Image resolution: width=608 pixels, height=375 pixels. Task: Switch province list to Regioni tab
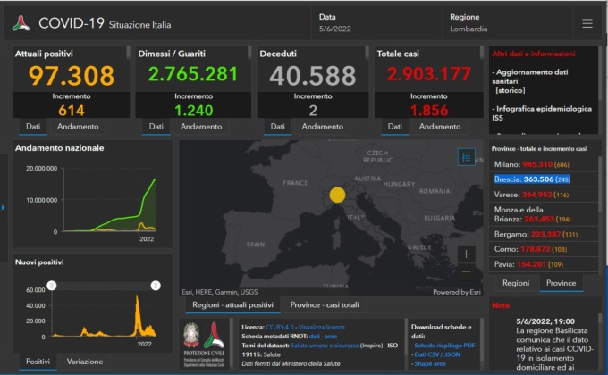click(515, 283)
